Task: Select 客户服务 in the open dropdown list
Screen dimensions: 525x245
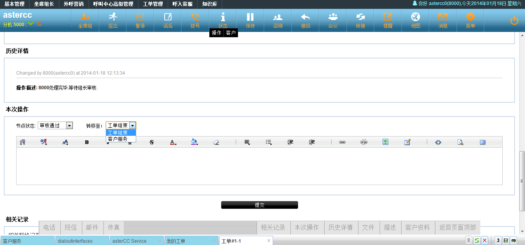Action: pyautogui.click(x=118, y=139)
